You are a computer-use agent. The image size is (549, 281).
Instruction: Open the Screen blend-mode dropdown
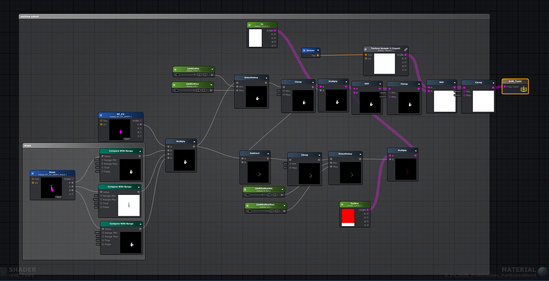pos(318,50)
